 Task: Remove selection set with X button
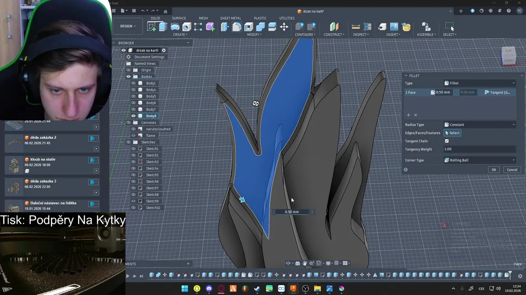click(x=415, y=115)
